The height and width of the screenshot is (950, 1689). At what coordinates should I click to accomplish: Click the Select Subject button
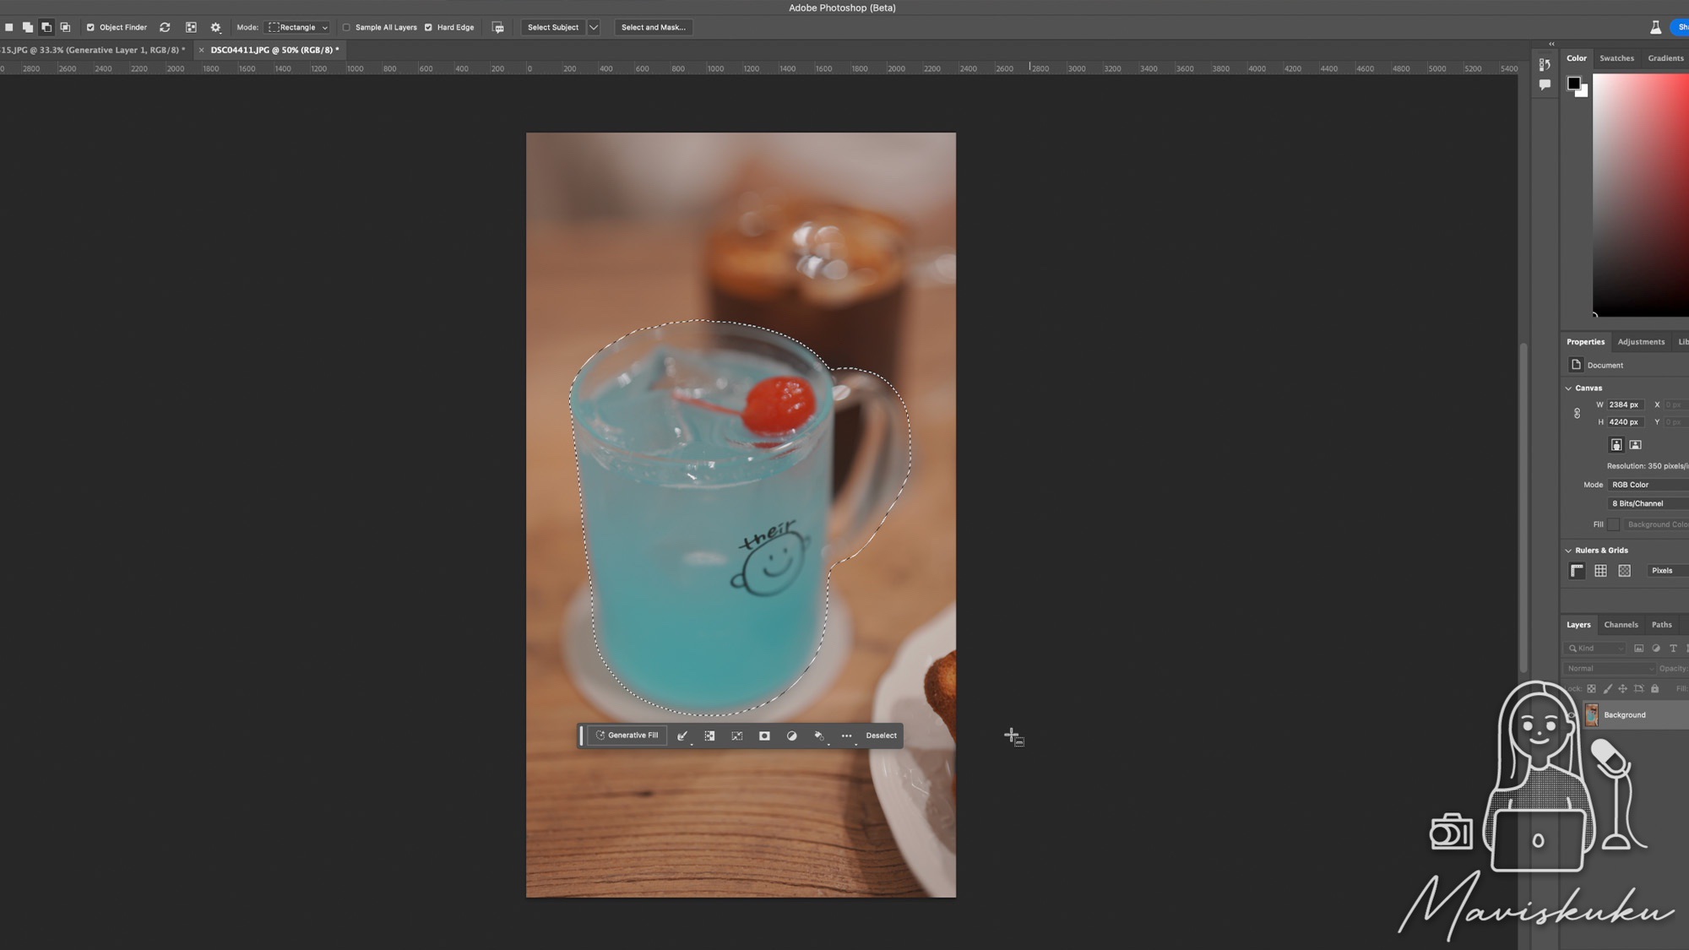pyautogui.click(x=553, y=27)
